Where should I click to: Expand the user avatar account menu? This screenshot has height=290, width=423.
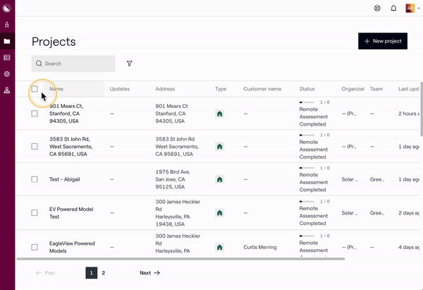click(411, 8)
